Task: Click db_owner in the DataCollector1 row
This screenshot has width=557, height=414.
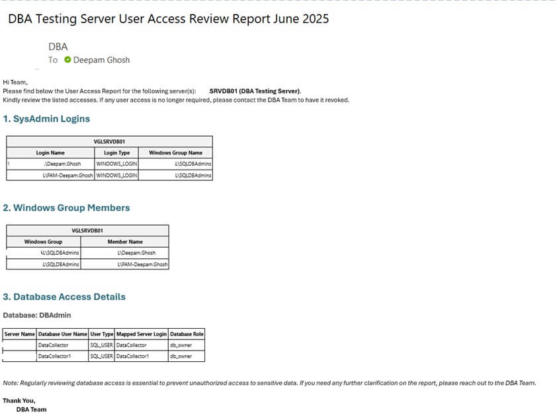Action: click(181, 356)
